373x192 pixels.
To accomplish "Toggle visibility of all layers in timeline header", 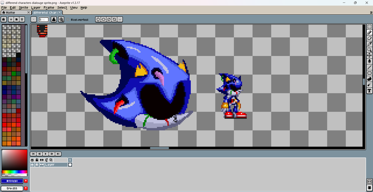I will point(32,160).
